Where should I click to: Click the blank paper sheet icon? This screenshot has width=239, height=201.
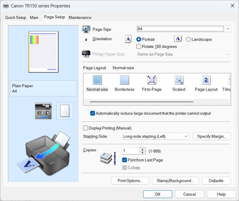[x=65, y=111]
